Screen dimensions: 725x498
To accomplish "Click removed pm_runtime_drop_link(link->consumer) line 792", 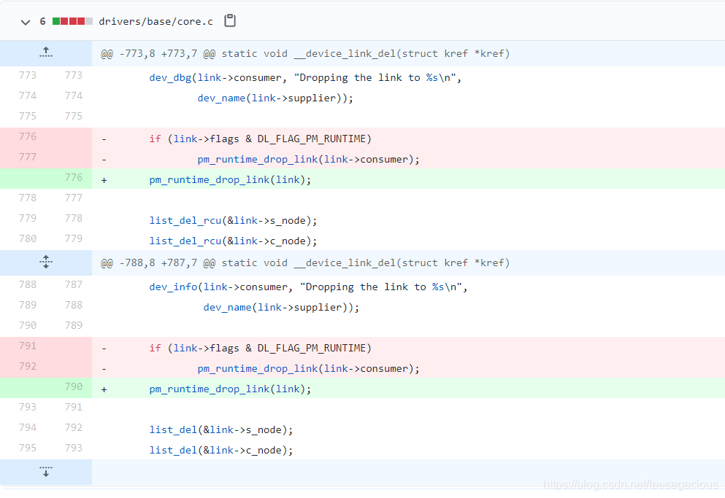I will (308, 369).
